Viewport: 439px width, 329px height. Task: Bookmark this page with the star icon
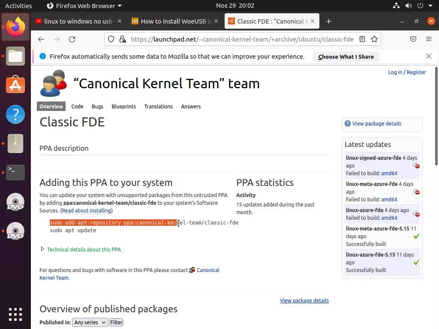[374, 39]
